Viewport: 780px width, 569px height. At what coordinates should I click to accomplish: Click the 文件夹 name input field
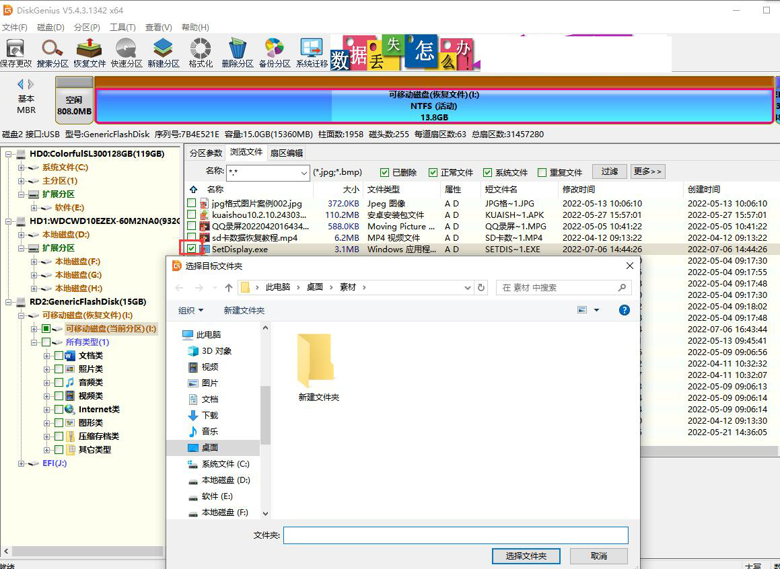[x=455, y=535]
